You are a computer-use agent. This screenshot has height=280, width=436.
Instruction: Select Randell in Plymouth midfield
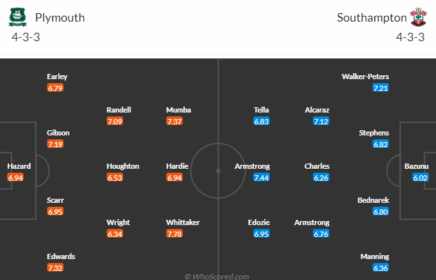coord(119,110)
